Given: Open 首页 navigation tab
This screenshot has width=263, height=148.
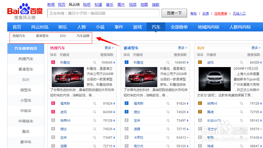Looking at the screenshot, I should 17,27.
